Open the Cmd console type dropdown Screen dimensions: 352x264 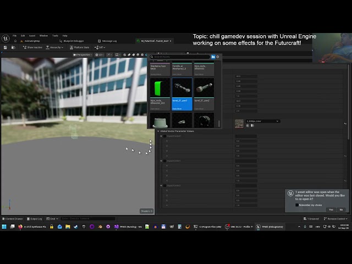[52, 219]
